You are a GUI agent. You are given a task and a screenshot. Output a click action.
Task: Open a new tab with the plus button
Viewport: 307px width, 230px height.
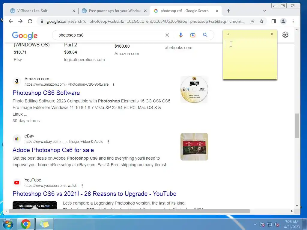[228, 11]
